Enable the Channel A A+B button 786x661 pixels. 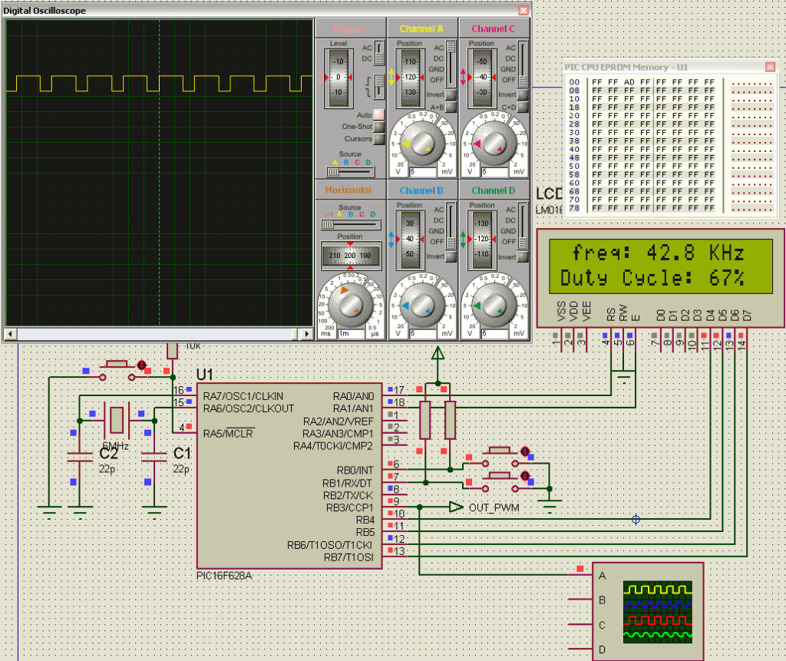pos(451,107)
